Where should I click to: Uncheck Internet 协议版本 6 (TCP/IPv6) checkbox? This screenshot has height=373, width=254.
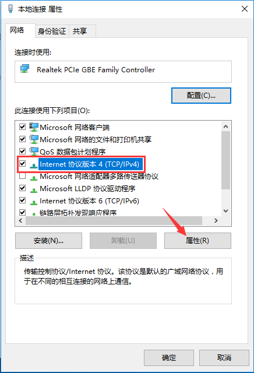click(x=22, y=200)
